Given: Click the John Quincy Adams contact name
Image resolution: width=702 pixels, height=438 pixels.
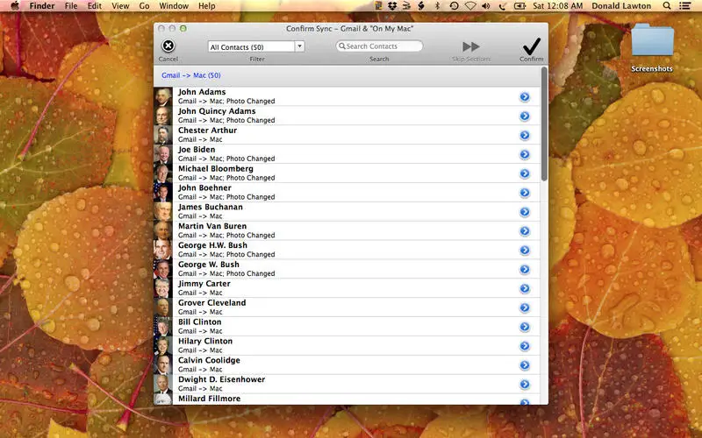Looking at the screenshot, I should point(217,111).
